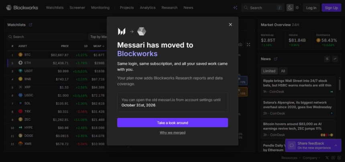Viewport: 345px width, 162px height.
Task: Select BTC price $82,687.87
Action: pyautogui.click(x=60, y=55)
